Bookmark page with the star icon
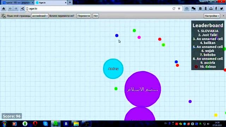 (179, 8)
